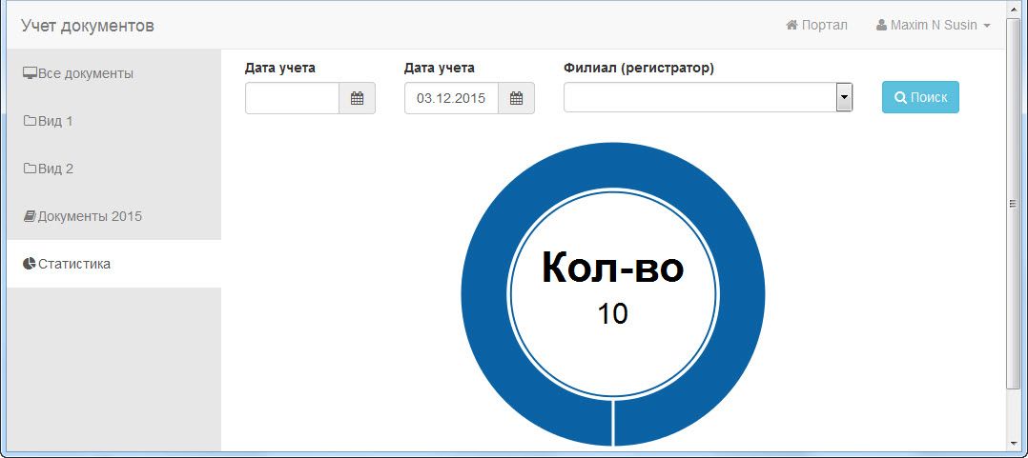Click the book icon beside Документы 2015

(30, 216)
